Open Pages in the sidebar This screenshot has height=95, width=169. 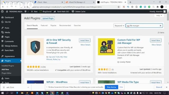pos(7,37)
